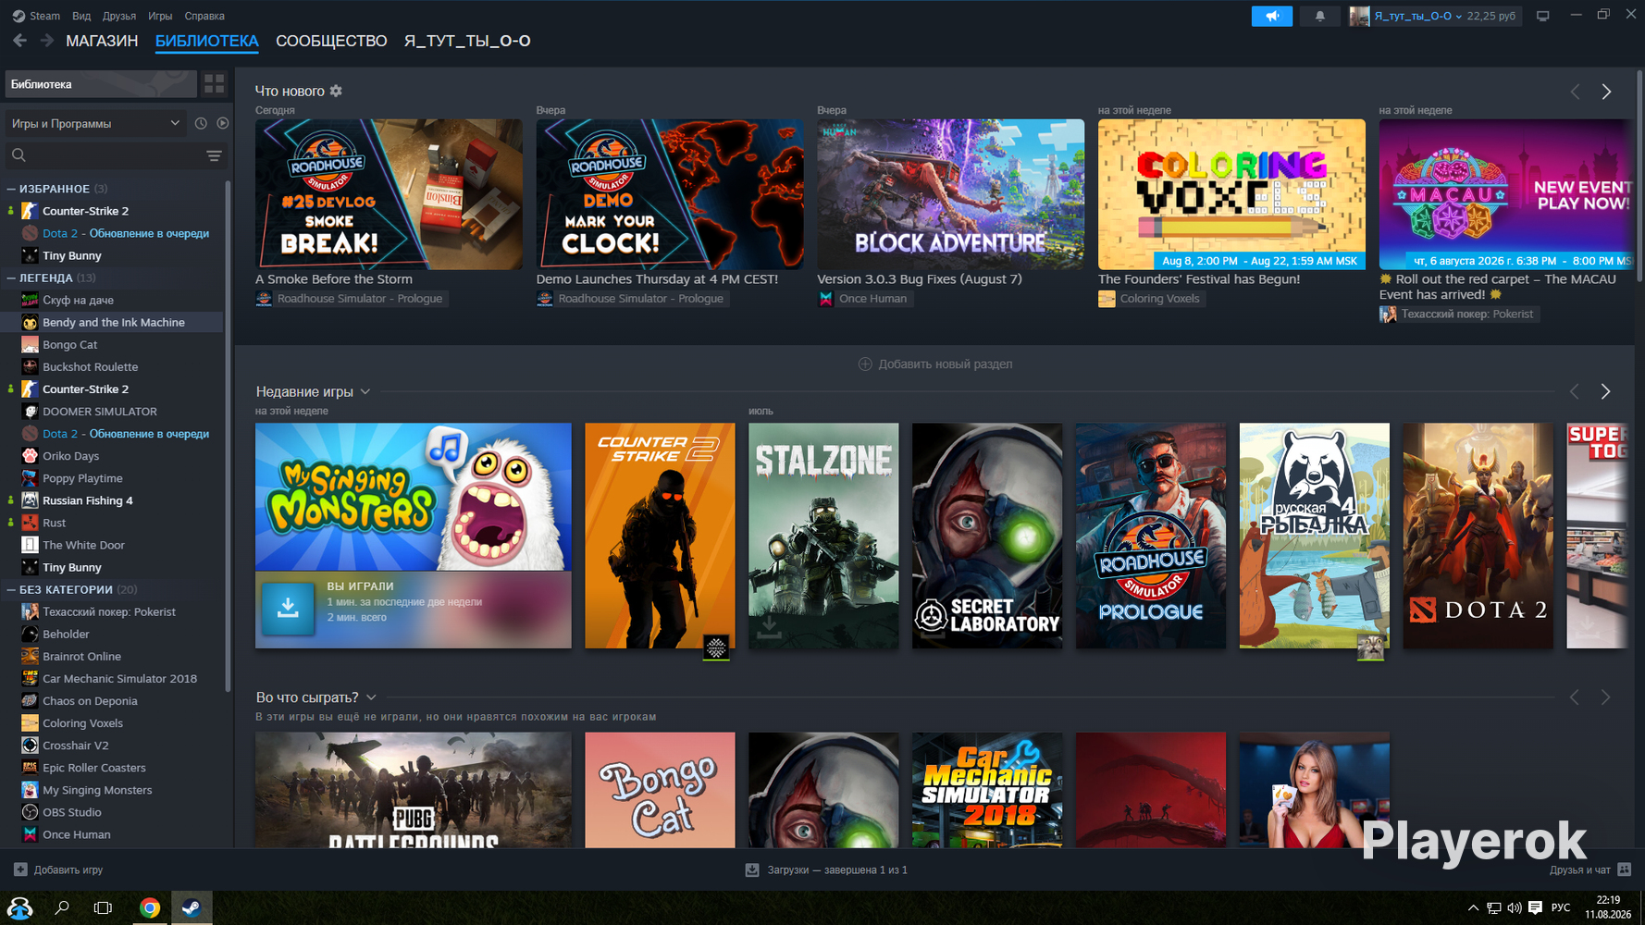This screenshot has height=925, width=1645.
Task: Open the STALZONE game cover
Action: (823, 536)
